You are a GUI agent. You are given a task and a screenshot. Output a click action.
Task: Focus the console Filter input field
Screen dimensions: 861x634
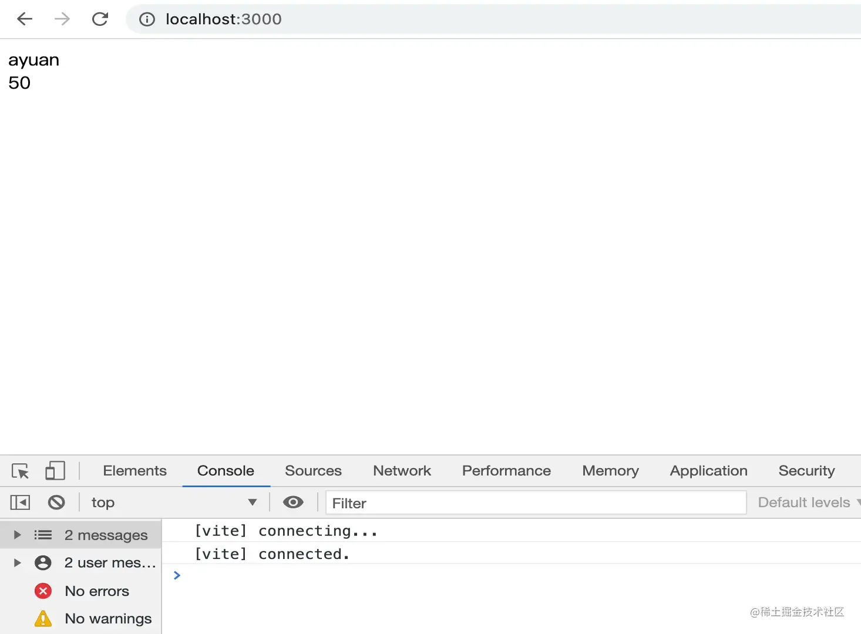(x=536, y=503)
